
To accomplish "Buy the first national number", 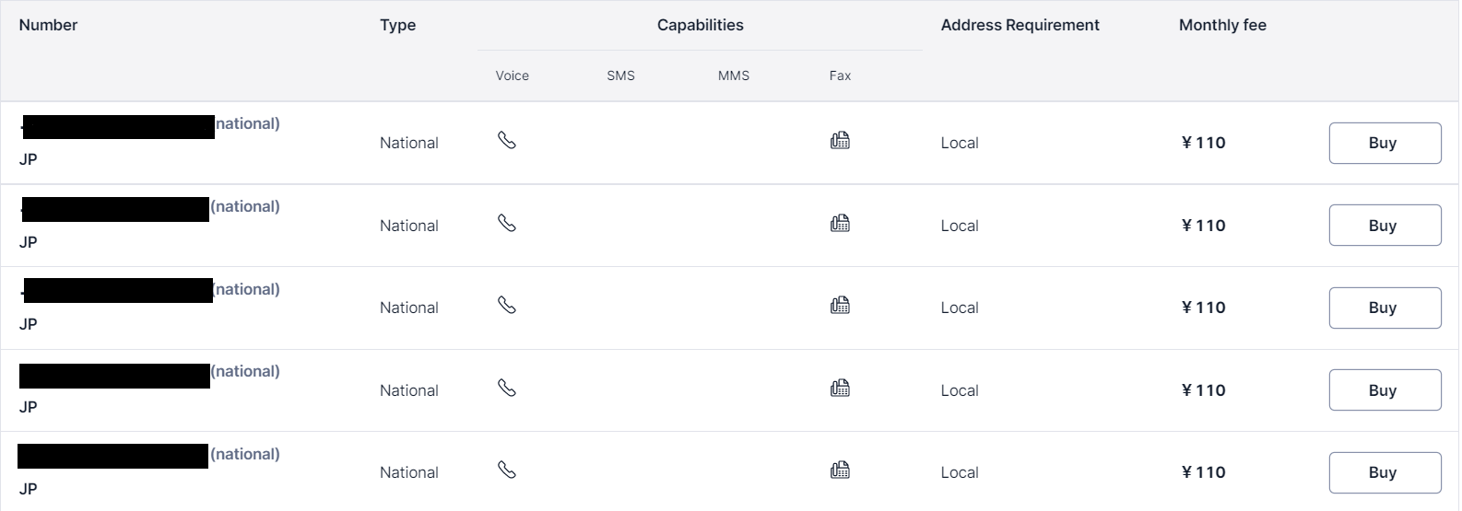I will pyautogui.click(x=1385, y=143).
